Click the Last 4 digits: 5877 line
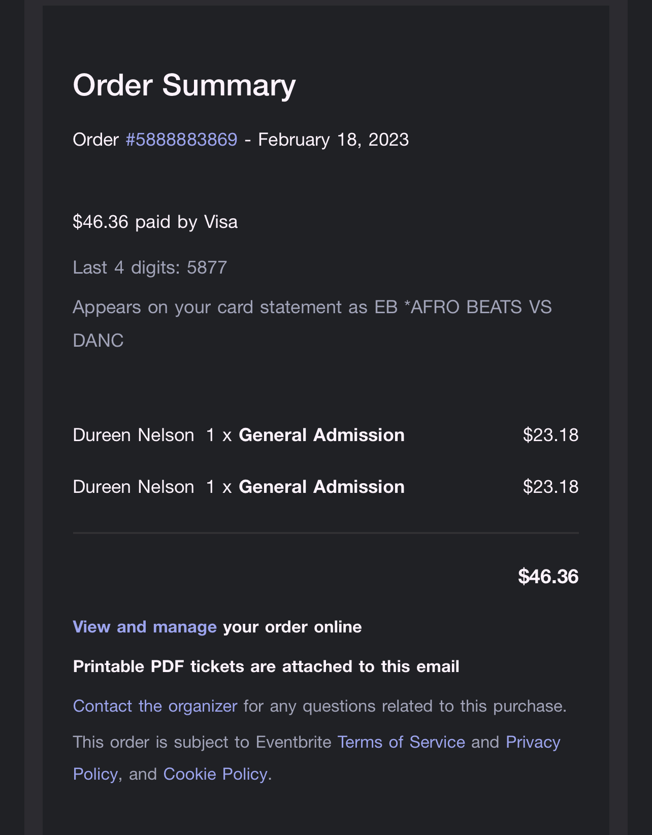The width and height of the screenshot is (652, 835). (x=150, y=268)
